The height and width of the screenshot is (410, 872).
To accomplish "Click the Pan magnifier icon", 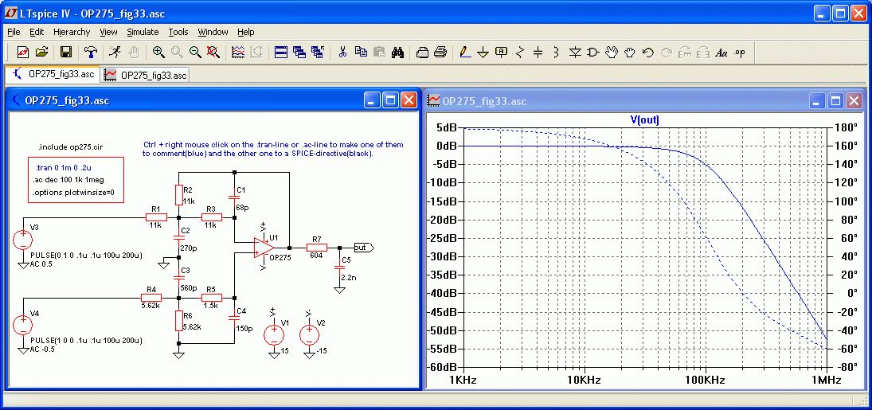I will [177, 53].
